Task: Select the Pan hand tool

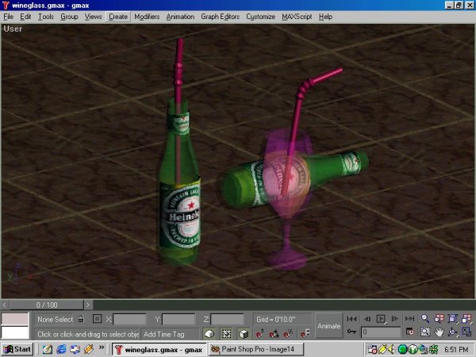Action: (439, 332)
